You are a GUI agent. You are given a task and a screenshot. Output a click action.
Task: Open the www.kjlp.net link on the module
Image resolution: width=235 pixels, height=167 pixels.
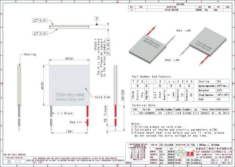click(72, 100)
